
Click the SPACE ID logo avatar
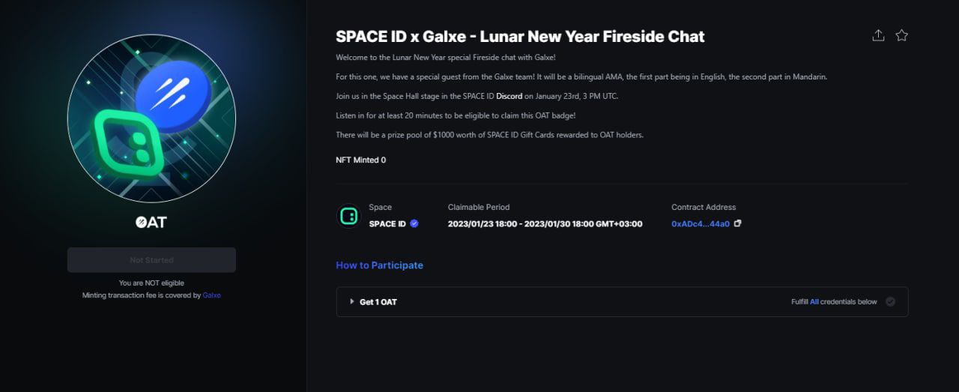point(348,217)
